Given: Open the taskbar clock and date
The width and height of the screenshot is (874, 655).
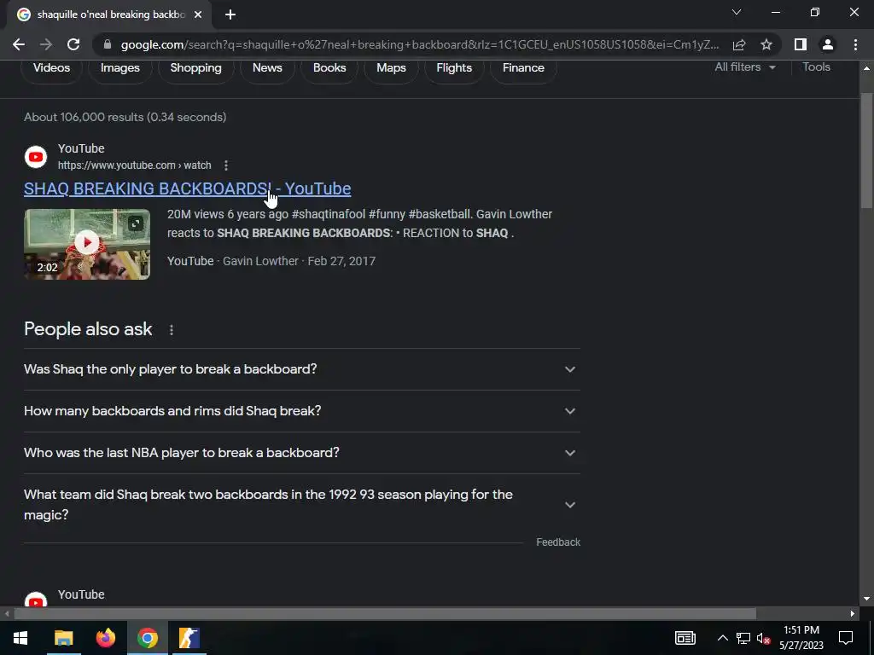Looking at the screenshot, I should [x=801, y=638].
